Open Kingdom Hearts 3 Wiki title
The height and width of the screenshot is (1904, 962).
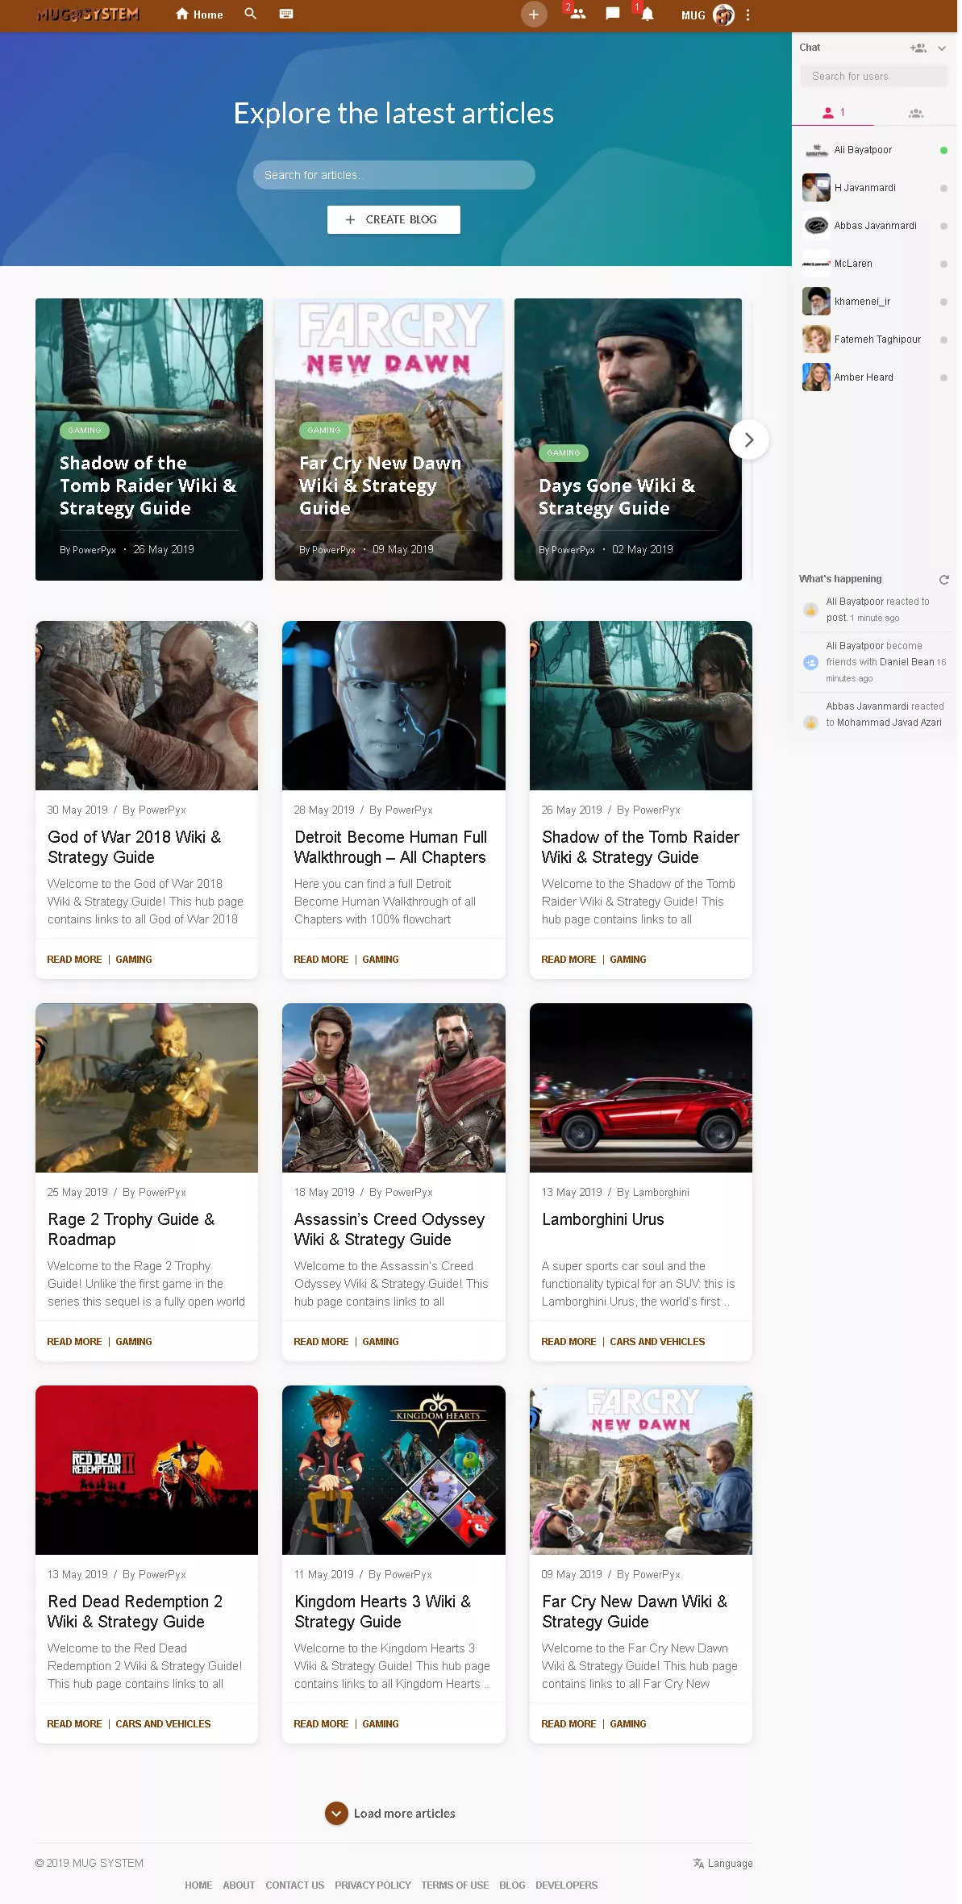click(383, 1611)
